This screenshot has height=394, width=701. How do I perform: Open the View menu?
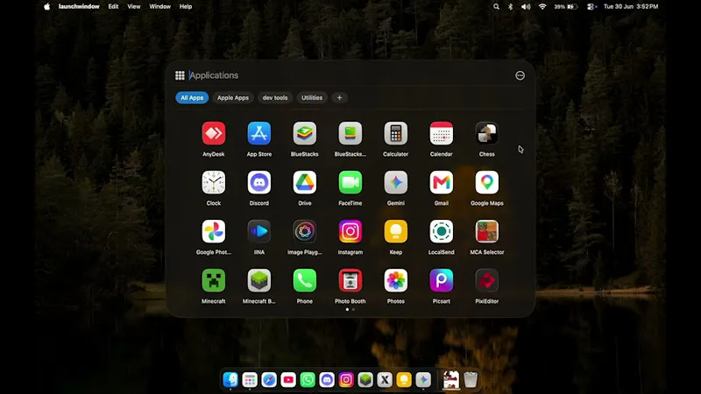[x=134, y=6]
